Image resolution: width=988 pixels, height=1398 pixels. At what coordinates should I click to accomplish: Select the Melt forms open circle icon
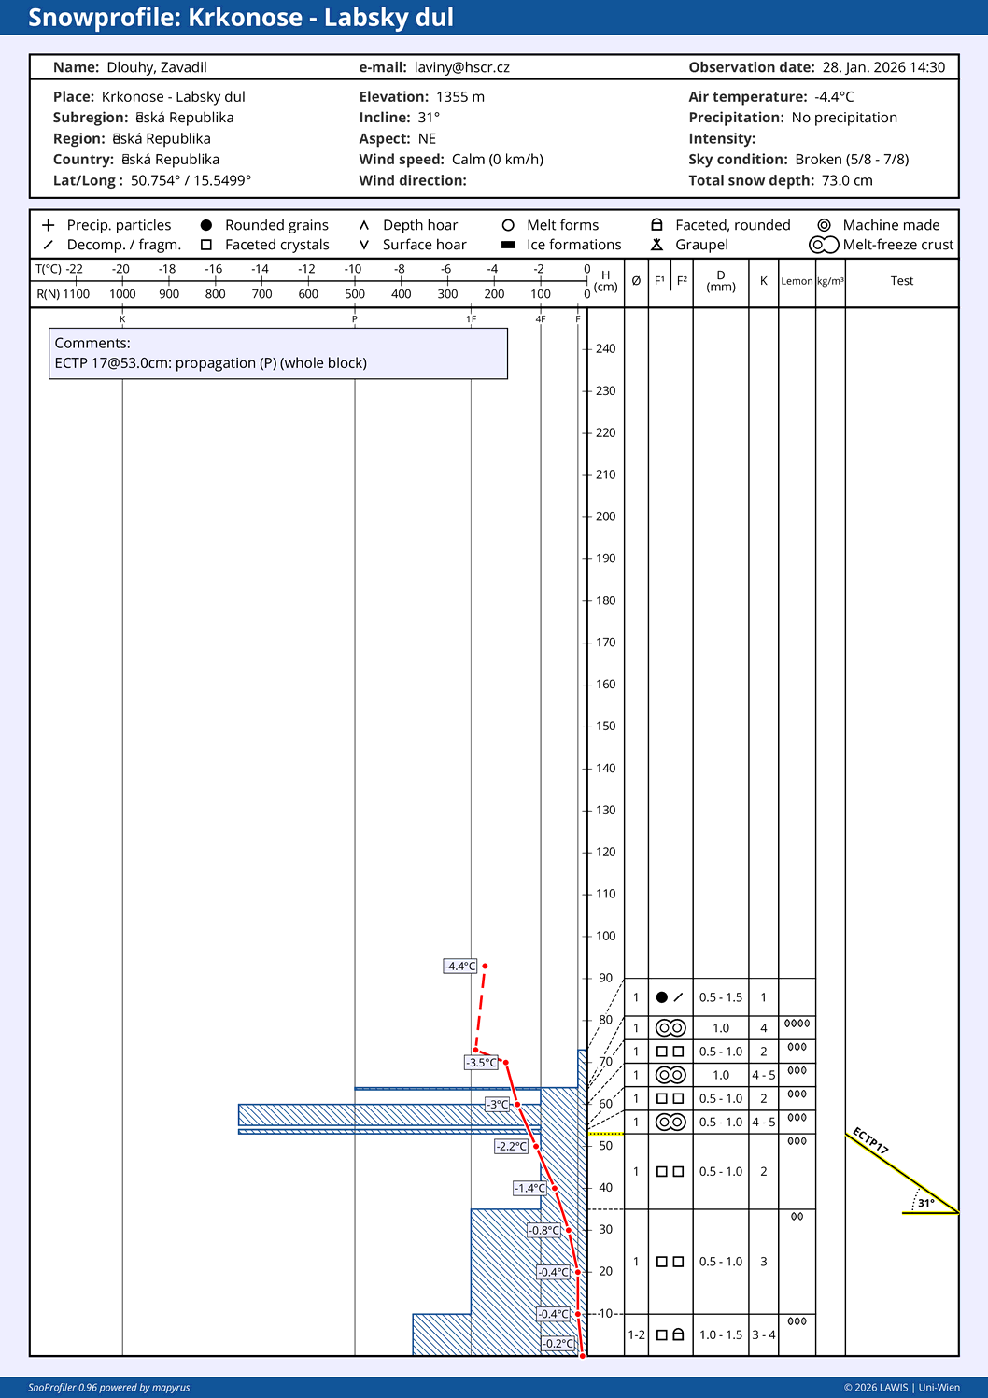pos(508,225)
